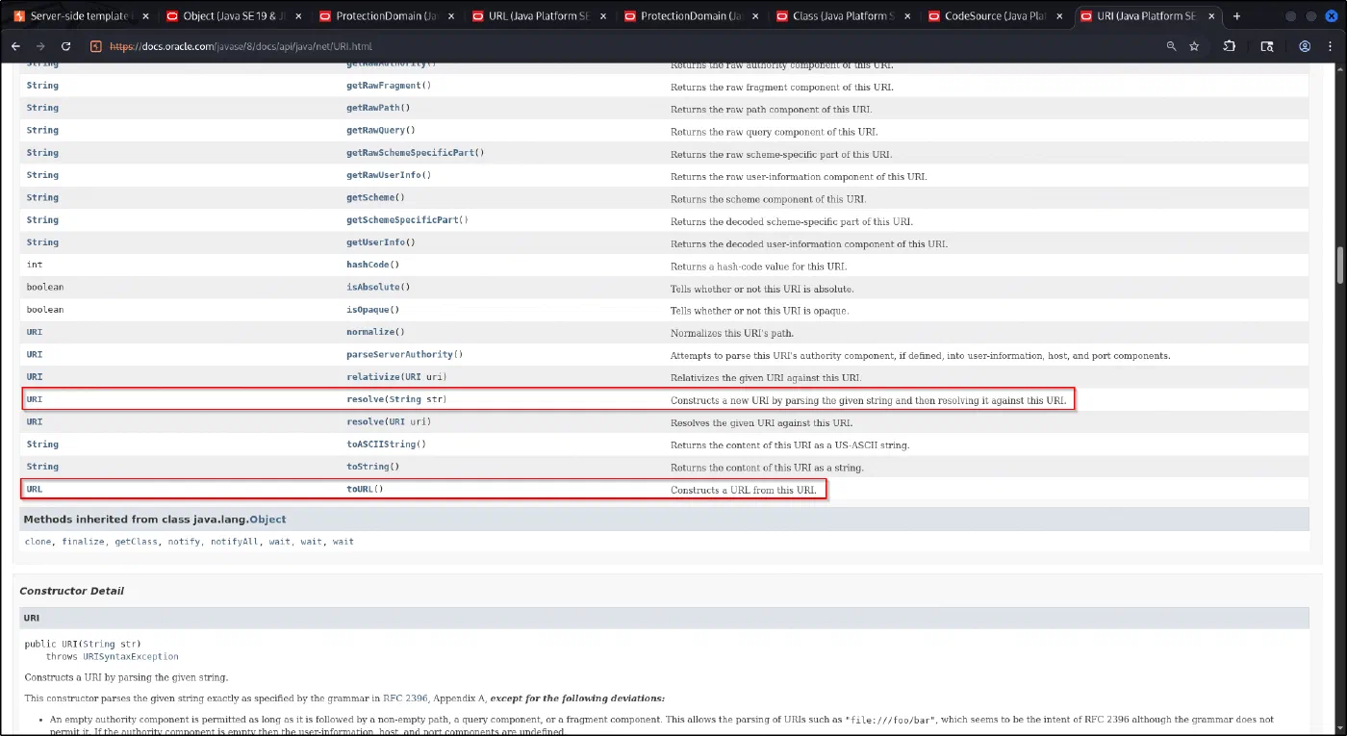Image resolution: width=1347 pixels, height=736 pixels.
Task: Reload the current page
Action: point(65,46)
